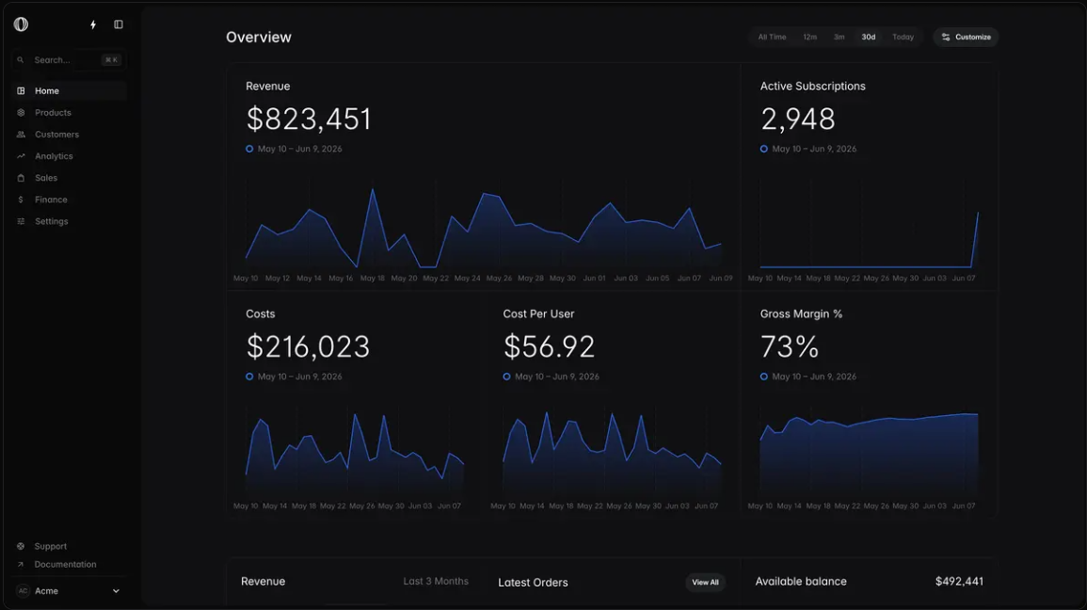The image size is (1087, 610).
Task: Click the Documentation arrow icon
Action: (x=21, y=564)
